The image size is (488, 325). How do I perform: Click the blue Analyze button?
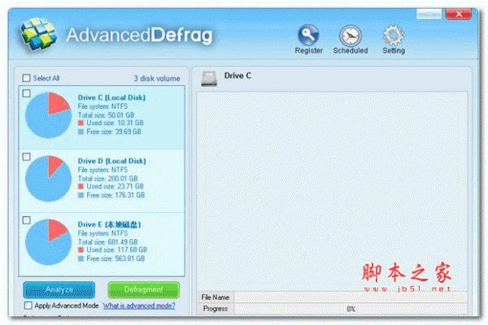[59, 290]
